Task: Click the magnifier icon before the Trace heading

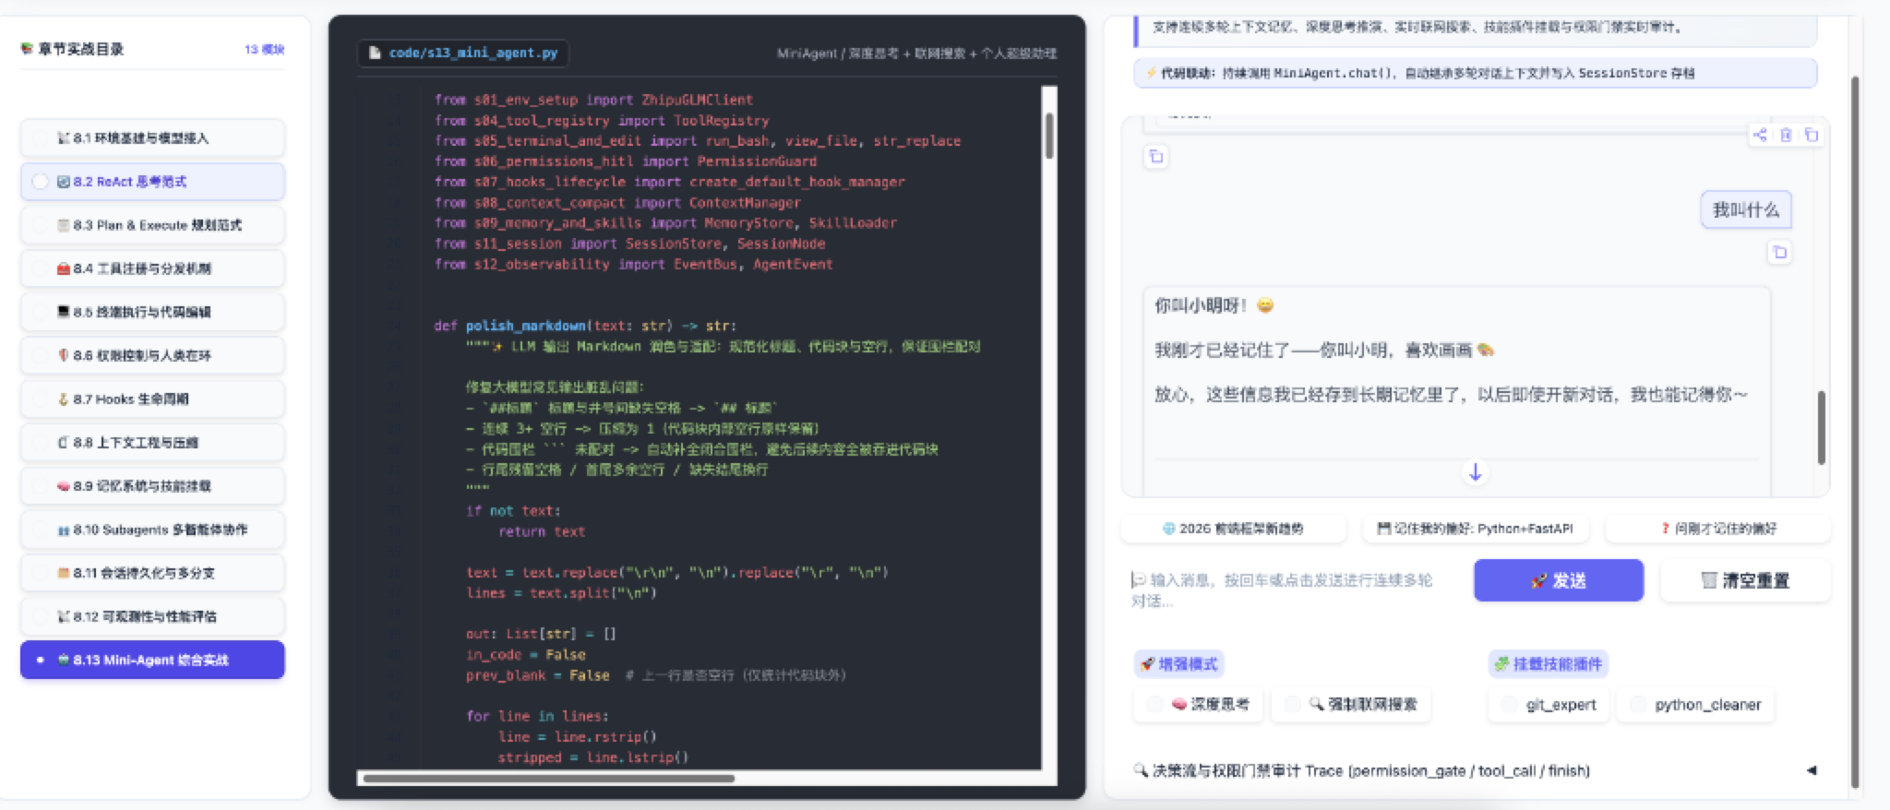Action: pyautogui.click(x=1141, y=770)
